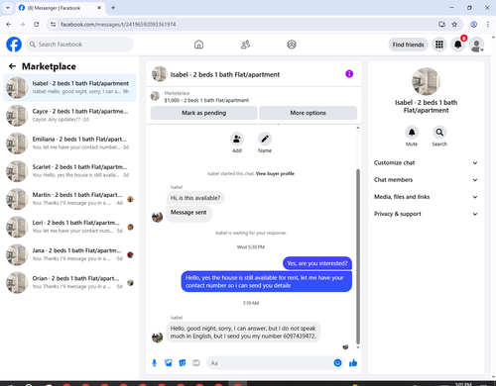Click More options button

coord(308,113)
